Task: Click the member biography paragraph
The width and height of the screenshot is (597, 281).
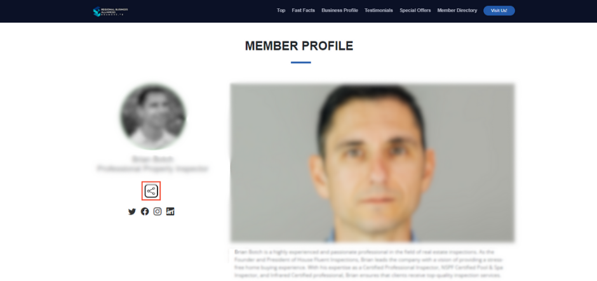Action: click(x=368, y=264)
